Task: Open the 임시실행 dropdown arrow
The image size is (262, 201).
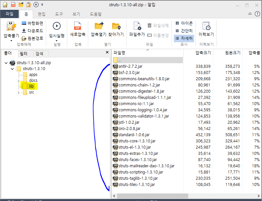Action: (x=57, y=41)
